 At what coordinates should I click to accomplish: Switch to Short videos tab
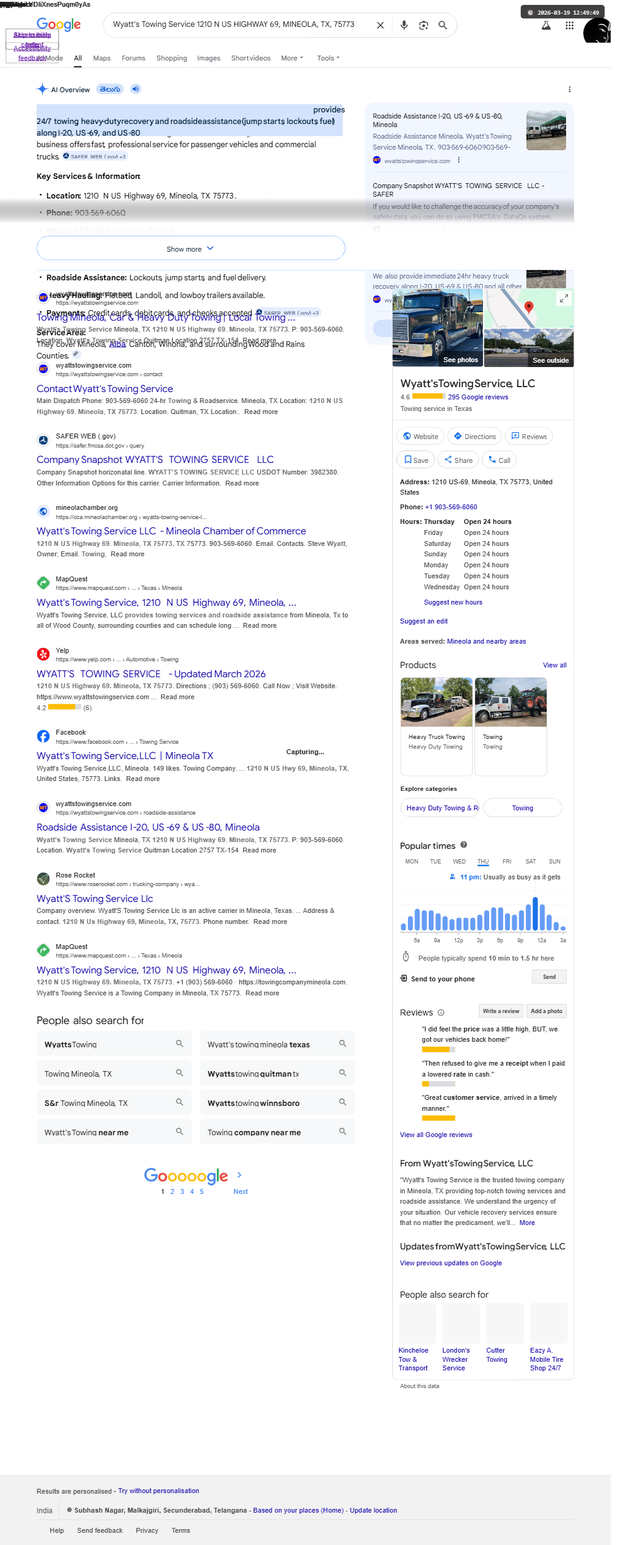tap(250, 58)
